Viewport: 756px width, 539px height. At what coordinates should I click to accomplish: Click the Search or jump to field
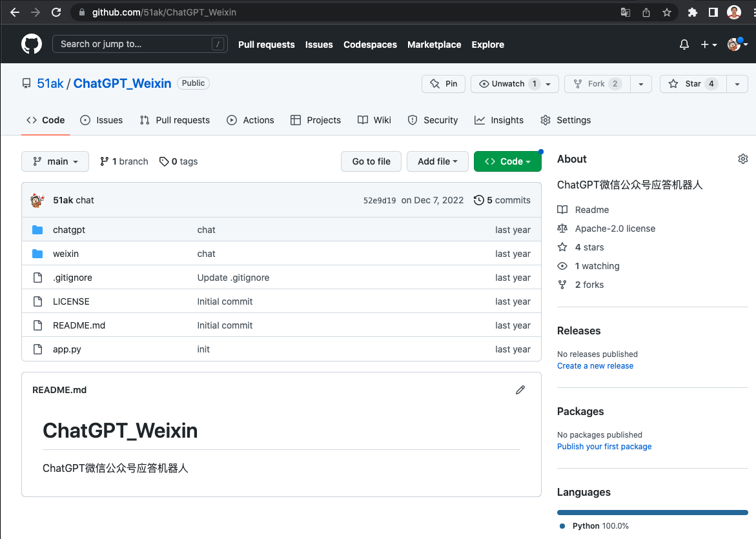coord(139,44)
